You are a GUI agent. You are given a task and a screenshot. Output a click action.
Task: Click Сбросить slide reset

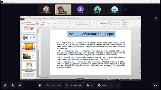point(43,22)
